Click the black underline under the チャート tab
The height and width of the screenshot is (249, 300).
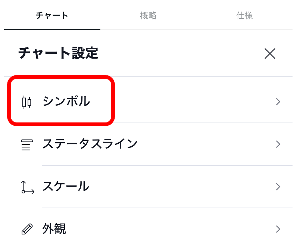coord(52,29)
